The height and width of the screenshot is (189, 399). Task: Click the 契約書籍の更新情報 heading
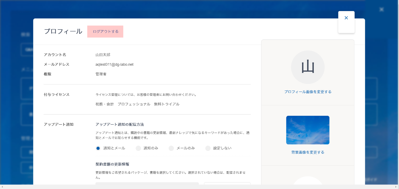click(112, 164)
